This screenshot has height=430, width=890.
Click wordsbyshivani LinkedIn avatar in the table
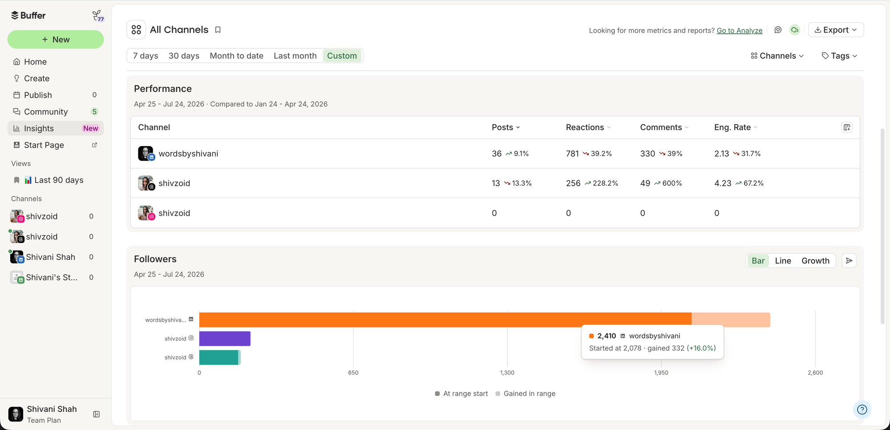[146, 154]
